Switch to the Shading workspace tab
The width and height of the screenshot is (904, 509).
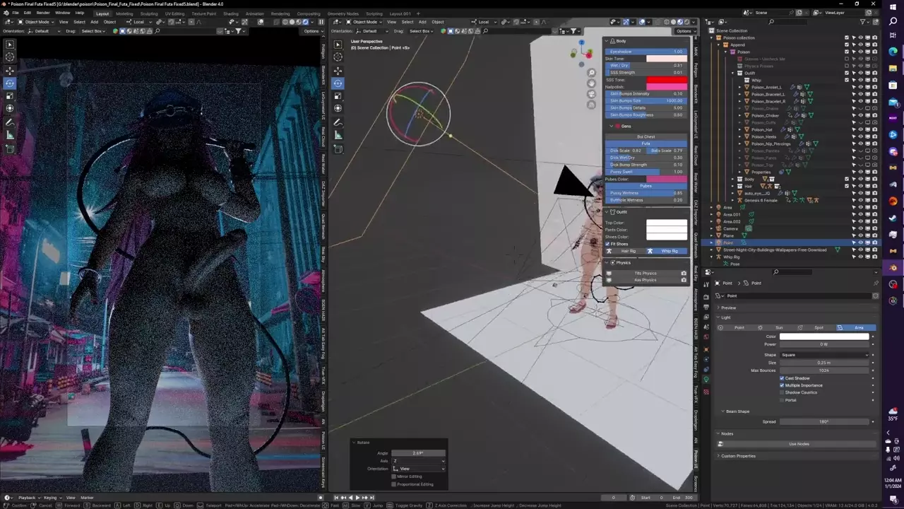coord(230,13)
